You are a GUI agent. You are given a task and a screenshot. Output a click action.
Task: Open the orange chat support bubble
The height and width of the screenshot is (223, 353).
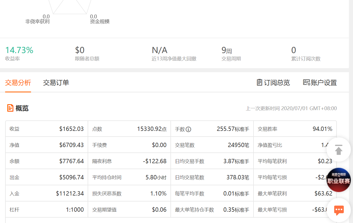coord(339,210)
